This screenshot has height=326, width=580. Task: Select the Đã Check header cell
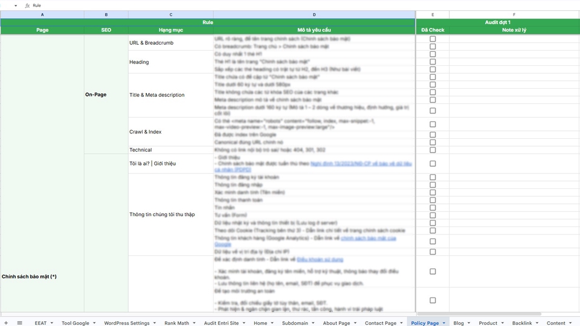433,30
